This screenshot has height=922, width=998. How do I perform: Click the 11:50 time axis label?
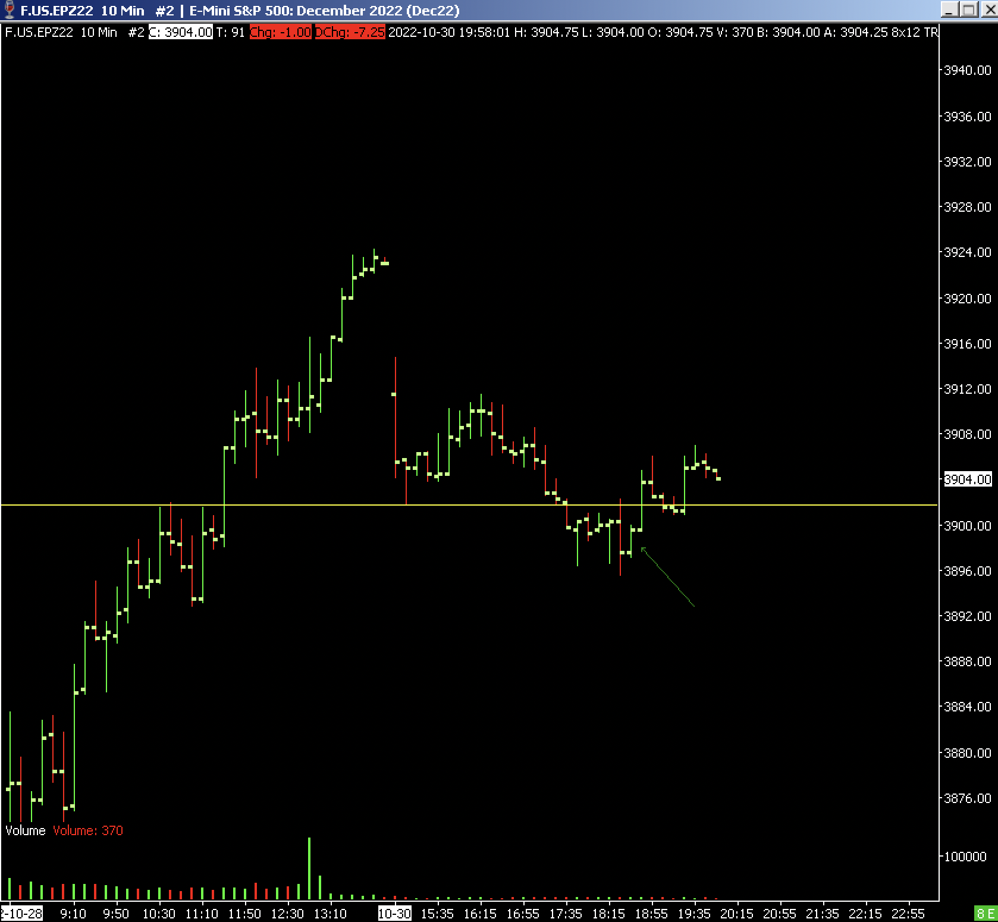(x=244, y=913)
